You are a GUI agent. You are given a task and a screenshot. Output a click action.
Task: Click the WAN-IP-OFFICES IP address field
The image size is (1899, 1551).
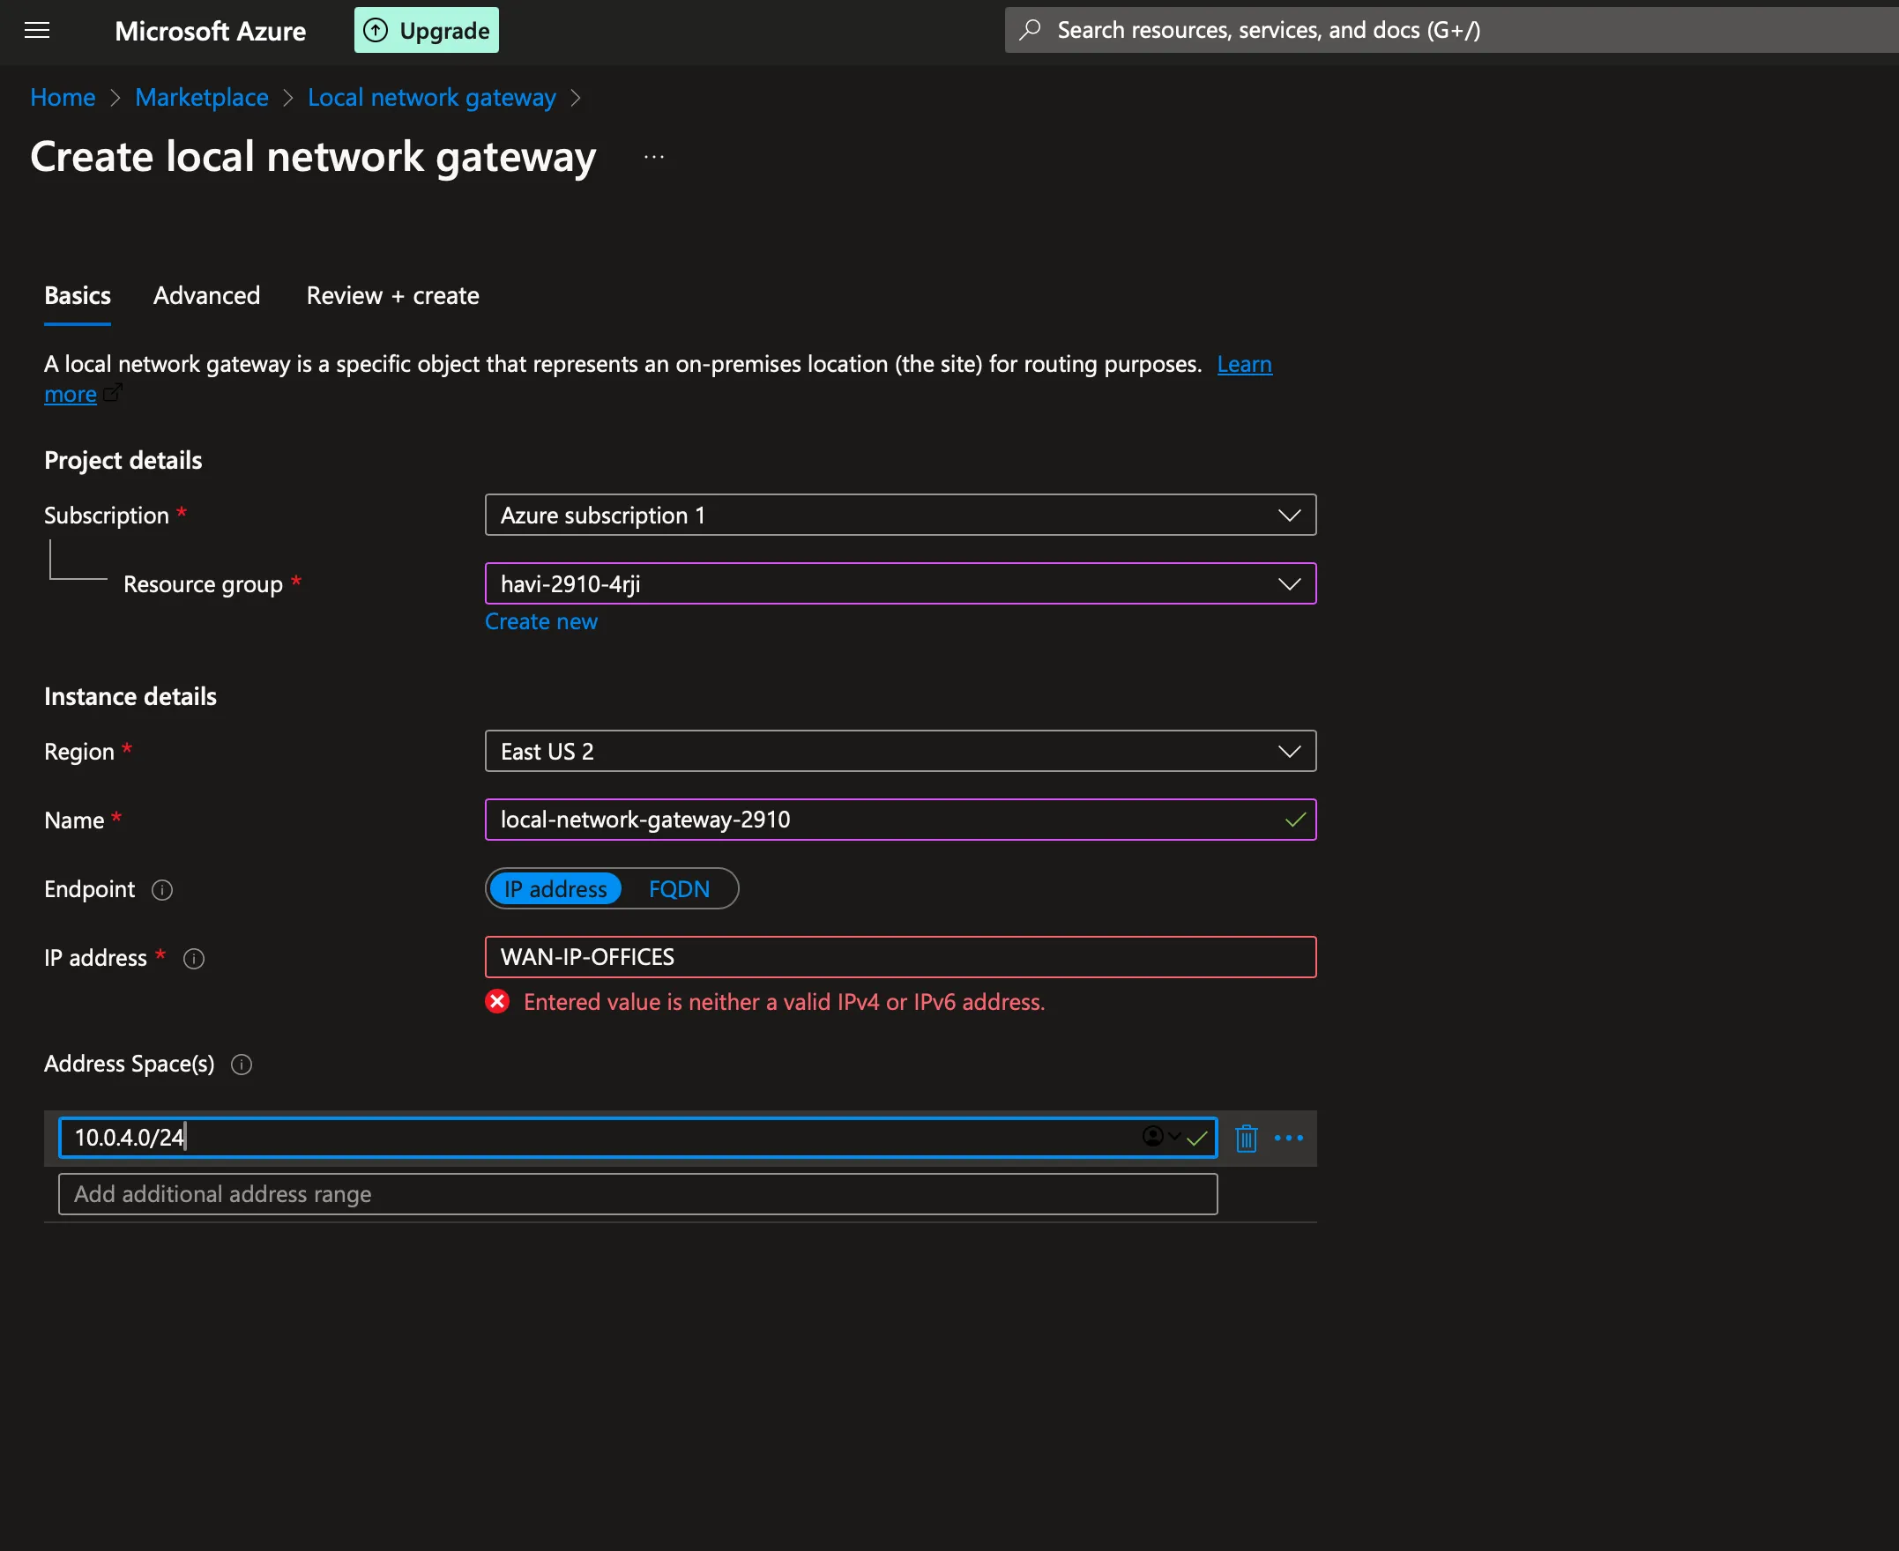[x=900, y=958]
